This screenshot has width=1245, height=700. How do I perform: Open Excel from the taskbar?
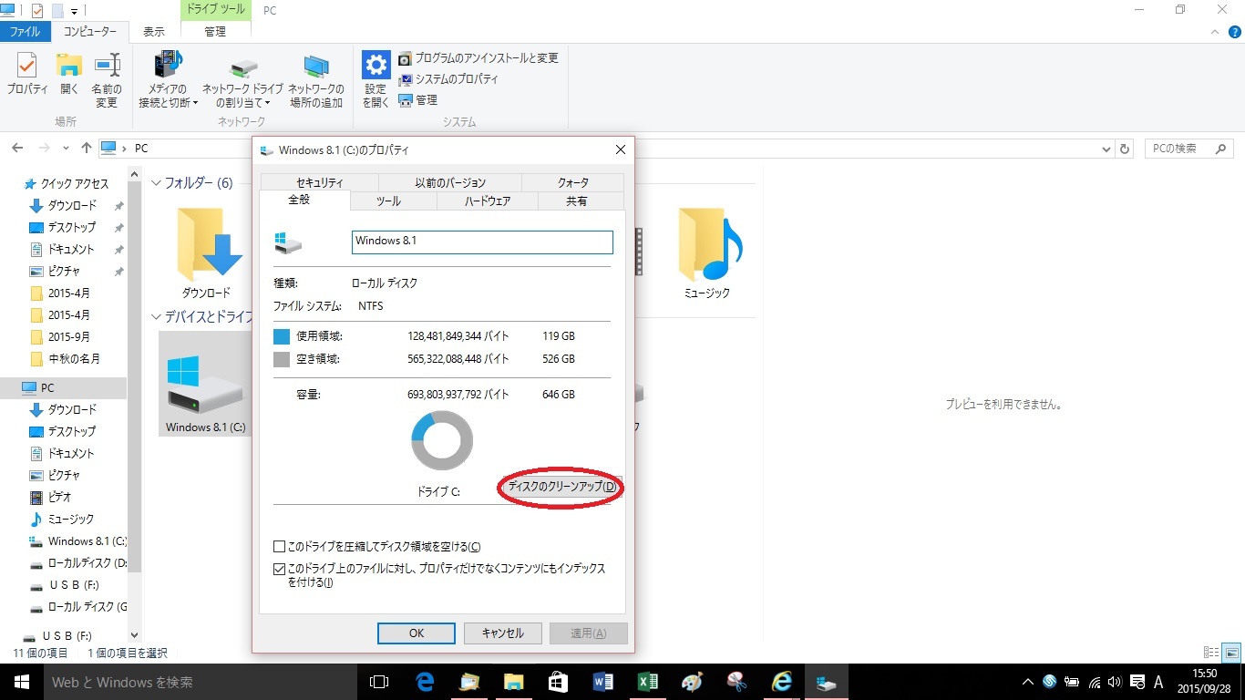647,682
